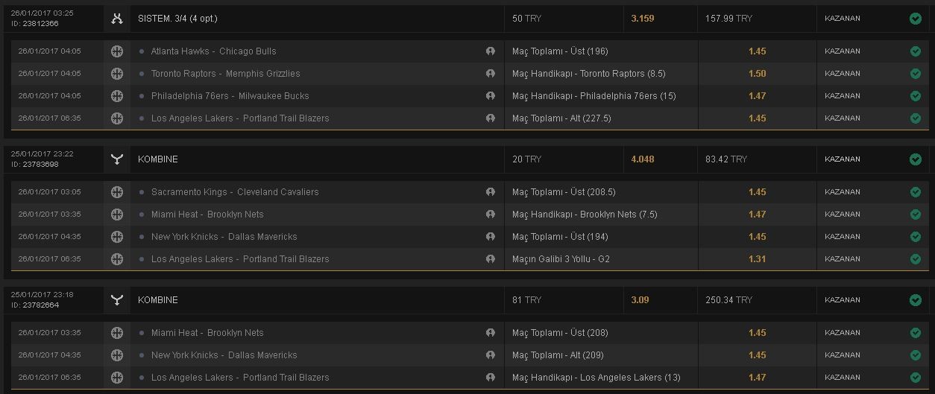This screenshot has height=394, width=935.
Task: Select the bet ID 23812366 entry
Action: point(34,24)
